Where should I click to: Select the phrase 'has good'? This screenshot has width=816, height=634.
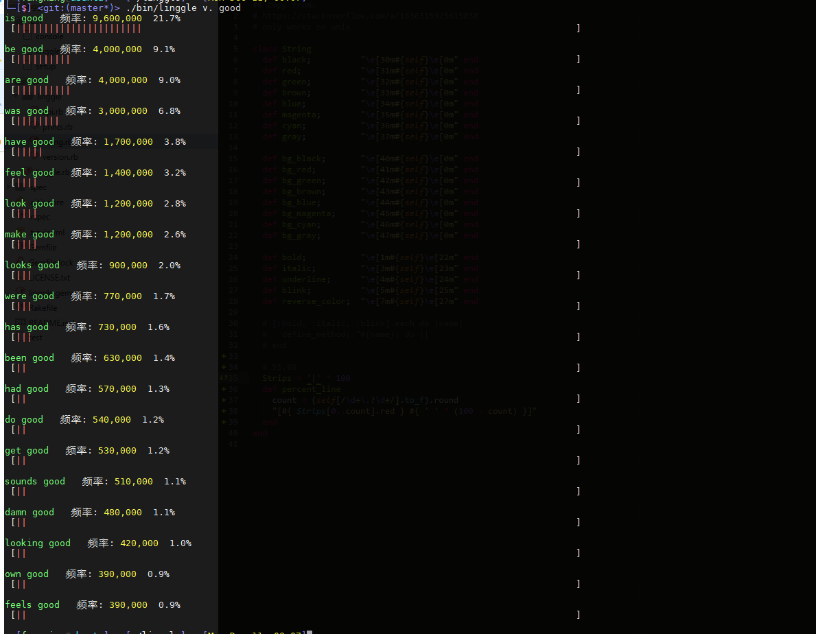(x=27, y=327)
